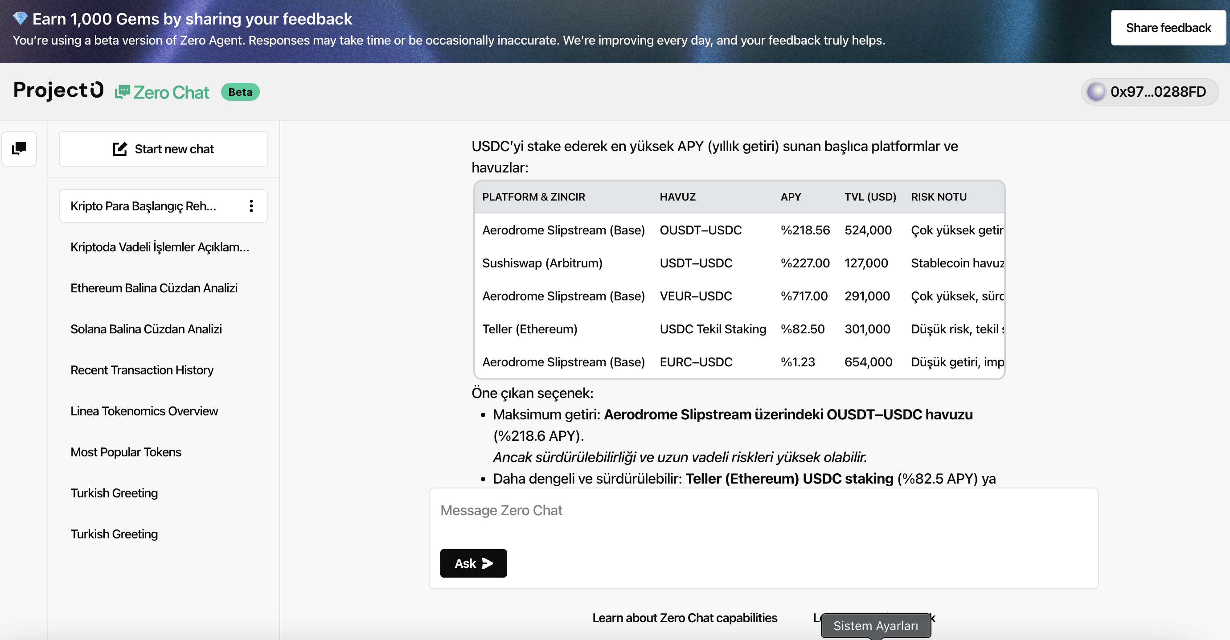Select the 524,000 TVL value
This screenshot has width=1230, height=640.
click(x=868, y=230)
